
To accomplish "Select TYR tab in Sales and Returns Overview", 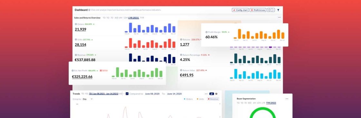I will pos(142,18).
